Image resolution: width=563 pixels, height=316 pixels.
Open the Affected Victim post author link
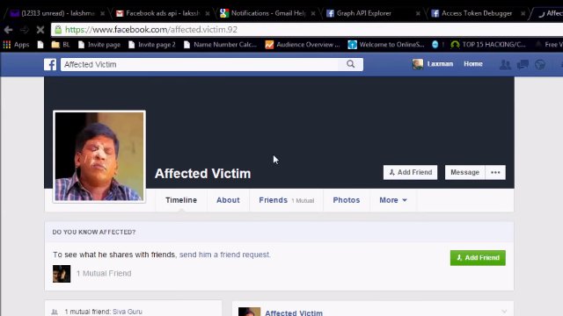tap(294, 312)
